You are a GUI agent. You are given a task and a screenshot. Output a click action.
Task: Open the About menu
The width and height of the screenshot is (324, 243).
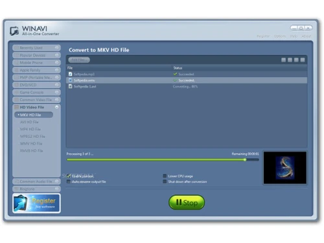307,36
